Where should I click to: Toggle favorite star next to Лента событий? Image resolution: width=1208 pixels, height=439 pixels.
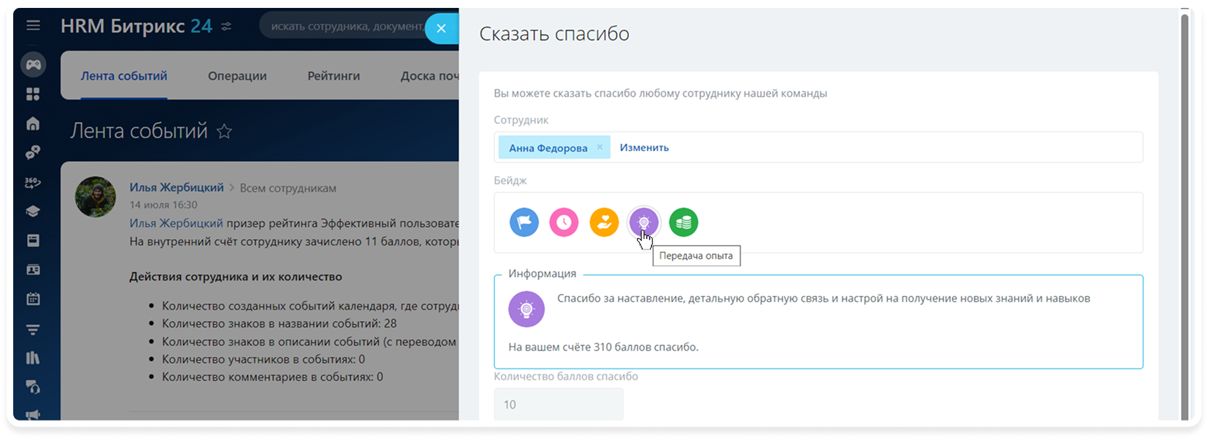point(224,131)
